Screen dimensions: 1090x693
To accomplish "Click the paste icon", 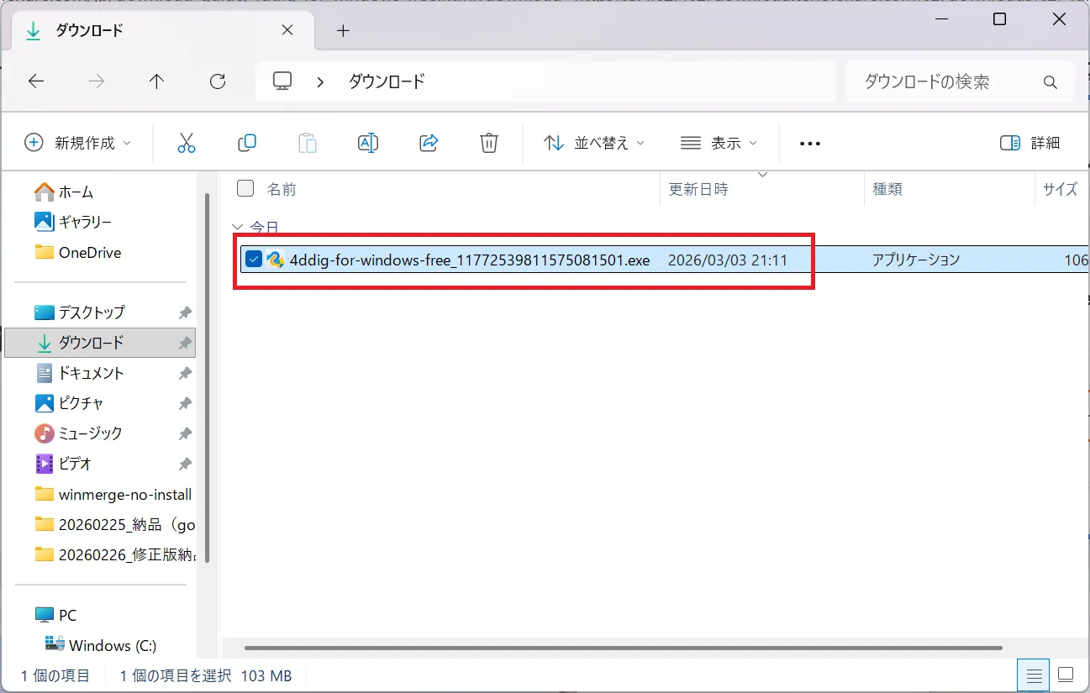I will (x=308, y=143).
